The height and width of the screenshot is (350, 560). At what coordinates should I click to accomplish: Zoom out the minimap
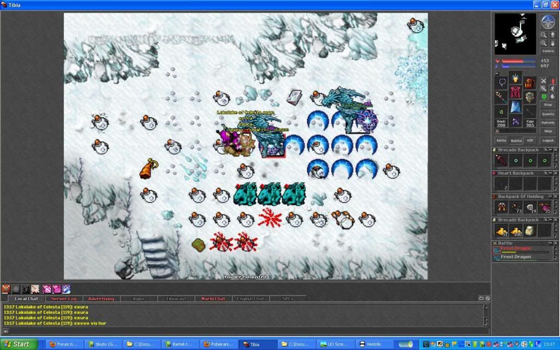[544, 35]
